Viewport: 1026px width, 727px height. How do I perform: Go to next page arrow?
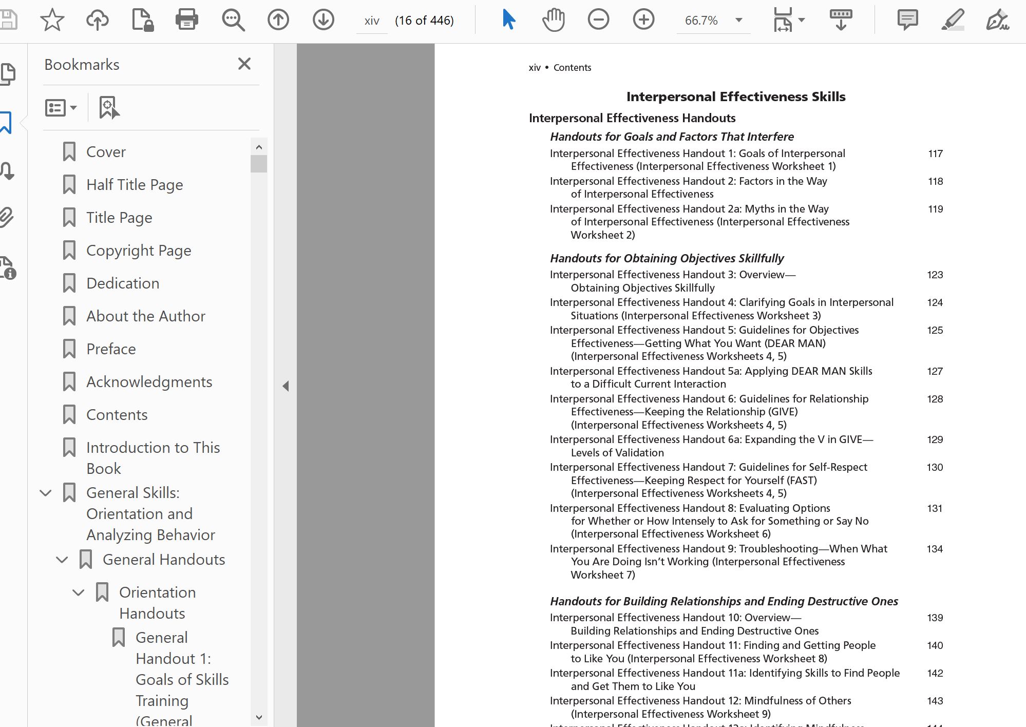[324, 20]
